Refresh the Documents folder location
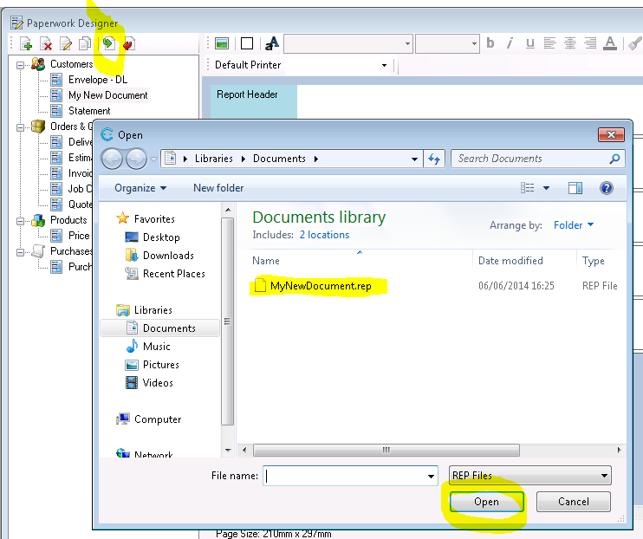This screenshot has height=539, width=643. (x=435, y=159)
